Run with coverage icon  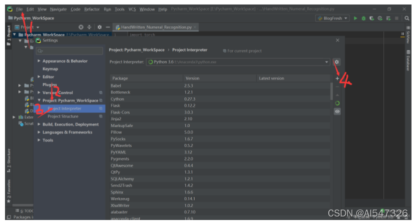click(x=371, y=18)
